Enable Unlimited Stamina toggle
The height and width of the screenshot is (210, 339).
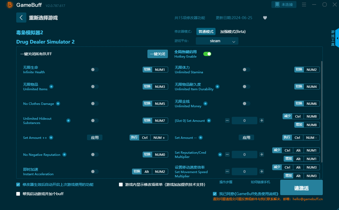(246, 70)
